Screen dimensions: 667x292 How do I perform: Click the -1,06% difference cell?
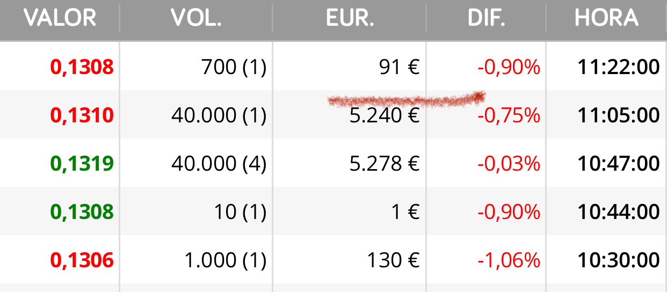(x=509, y=260)
